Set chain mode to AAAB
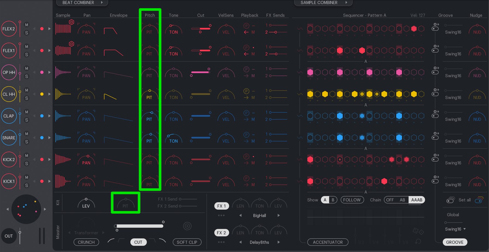The height and width of the screenshot is (252, 489). (x=417, y=200)
